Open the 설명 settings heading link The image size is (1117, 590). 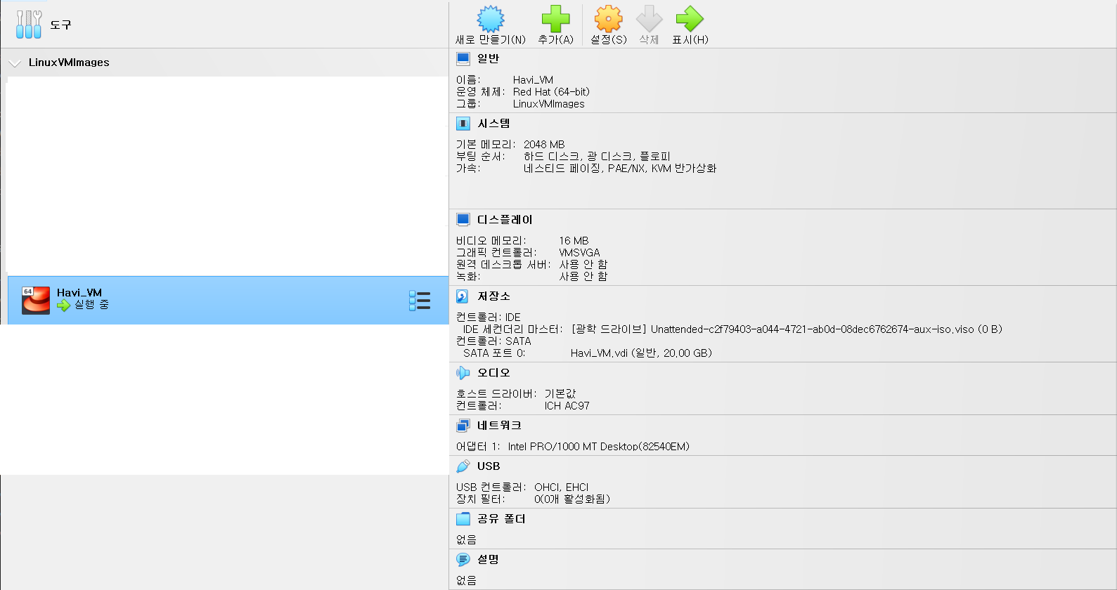click(488, 560)
